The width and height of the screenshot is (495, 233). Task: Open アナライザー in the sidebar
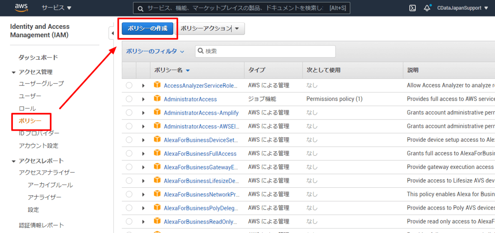pos(45,197)
